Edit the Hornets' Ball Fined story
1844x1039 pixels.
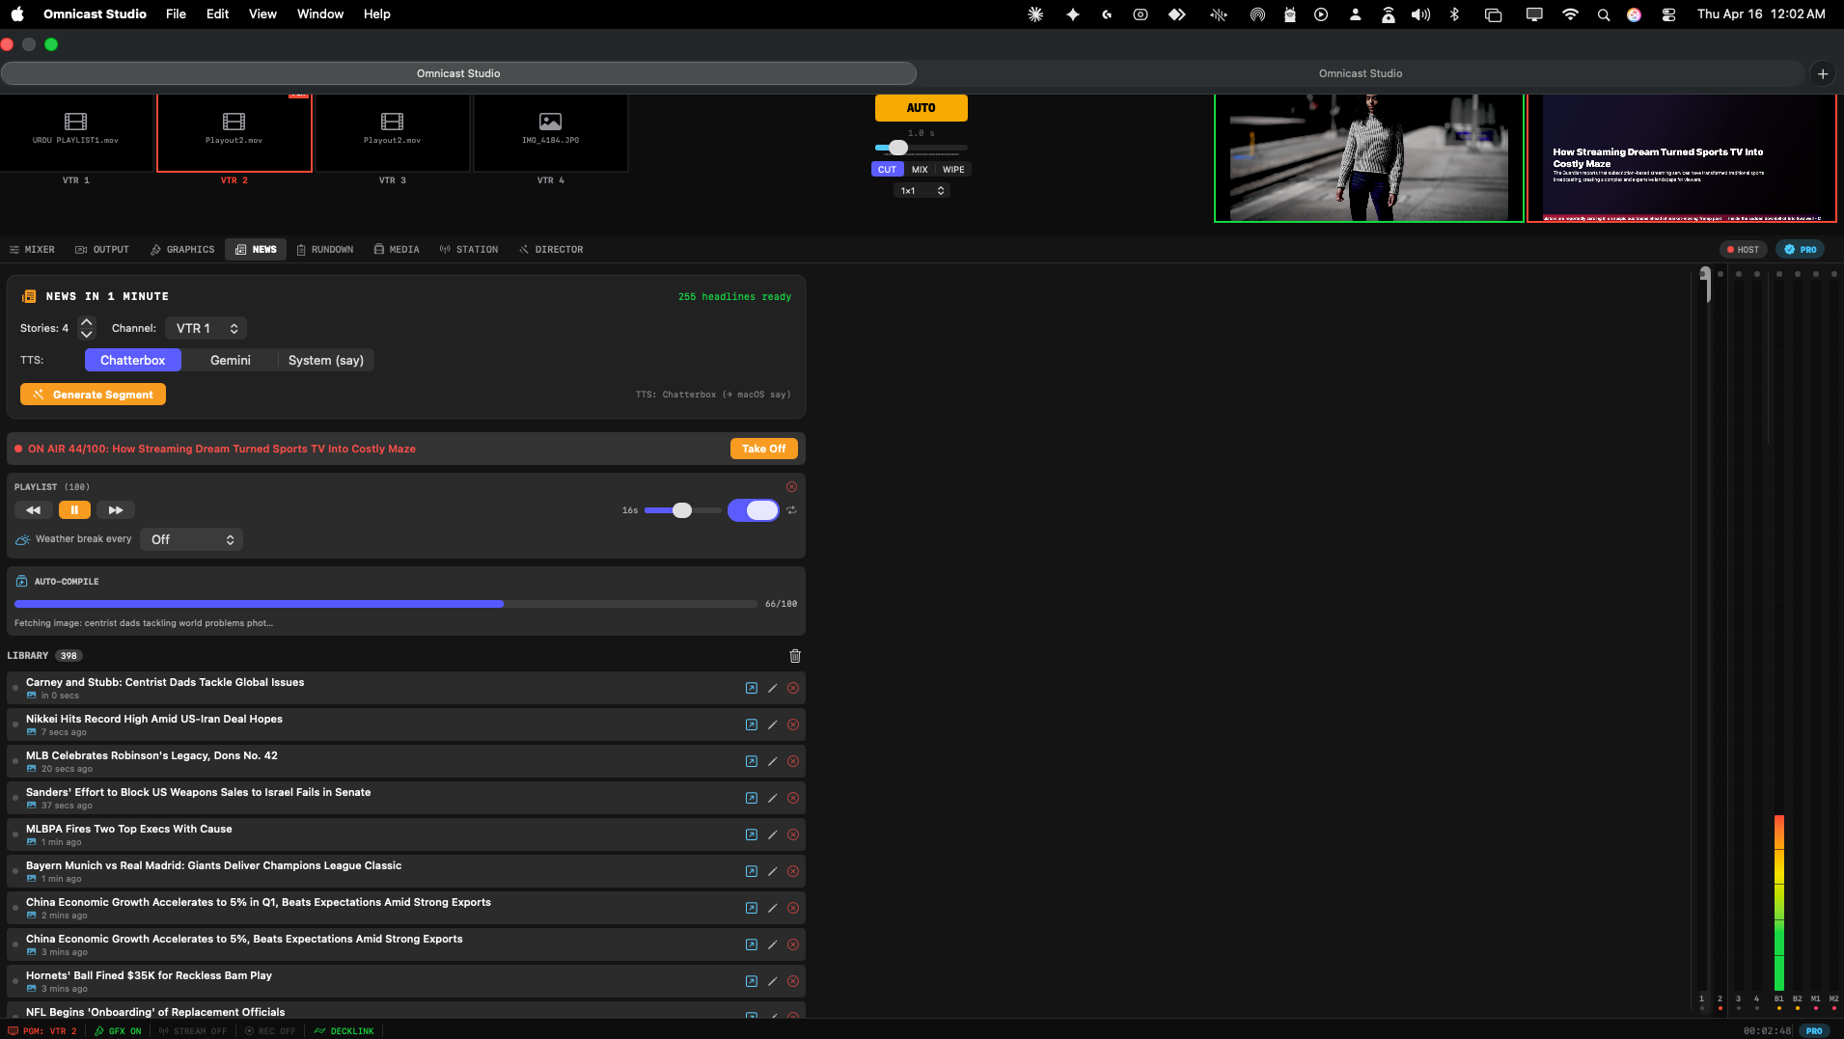click(x=772, y=982)
